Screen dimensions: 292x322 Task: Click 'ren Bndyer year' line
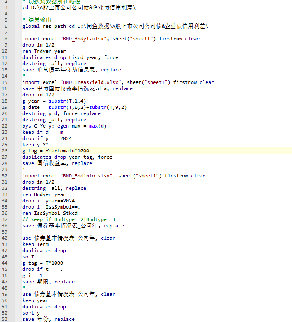click(x=44, y=194)
